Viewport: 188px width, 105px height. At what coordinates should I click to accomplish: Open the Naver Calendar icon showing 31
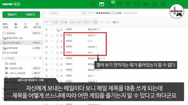(x=119, y=4)
